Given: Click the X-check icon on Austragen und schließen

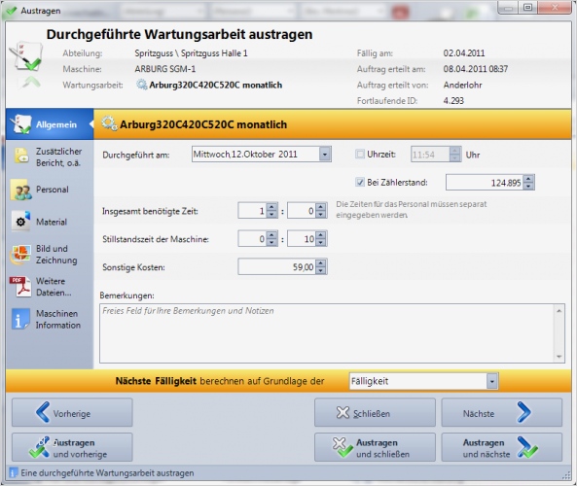Looking at the screenshot, I should [x=343, y=447].
